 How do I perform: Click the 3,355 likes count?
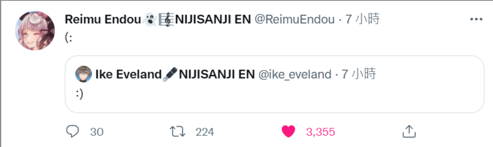[321, 132]
